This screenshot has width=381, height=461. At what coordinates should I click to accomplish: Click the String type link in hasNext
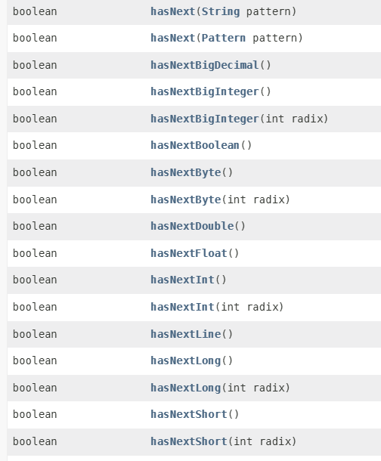(221, 11)
